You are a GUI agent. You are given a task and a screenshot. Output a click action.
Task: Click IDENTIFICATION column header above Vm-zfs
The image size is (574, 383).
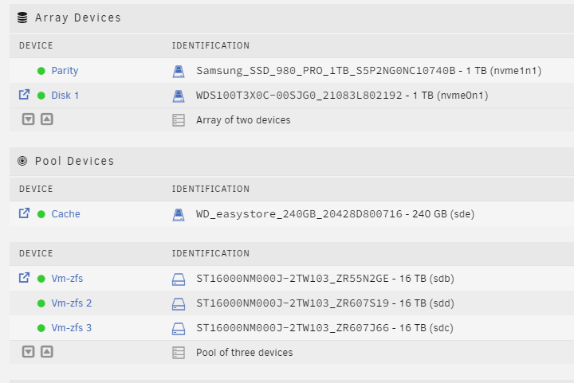(210, 253)
